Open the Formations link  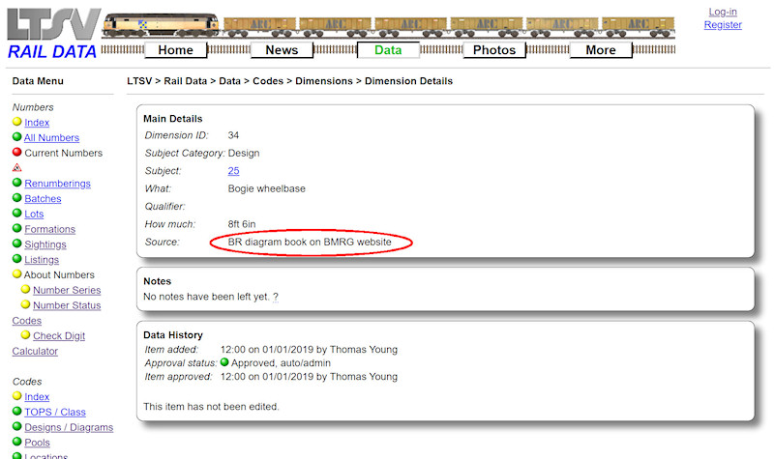point(50,229)
